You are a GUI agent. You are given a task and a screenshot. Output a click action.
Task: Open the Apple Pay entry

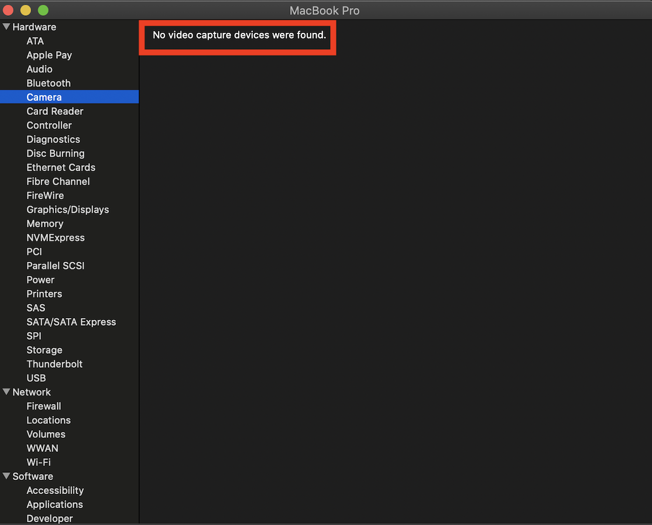[49, 55]
